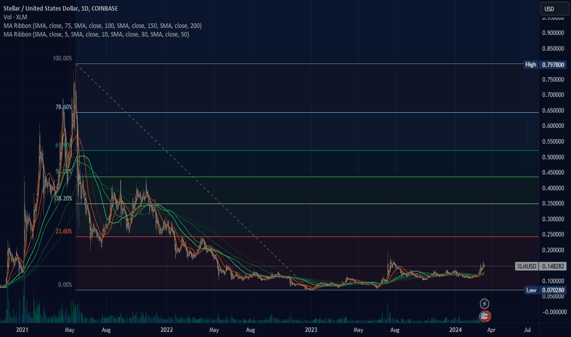
Task: Click the 0.350000 price axis value
Action: (553, 203)
